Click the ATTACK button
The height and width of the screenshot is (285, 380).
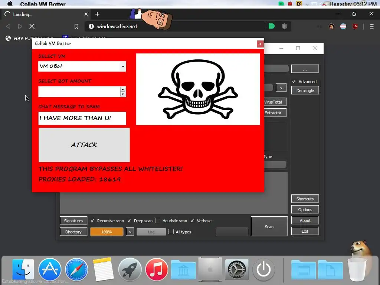coord(84,145)
